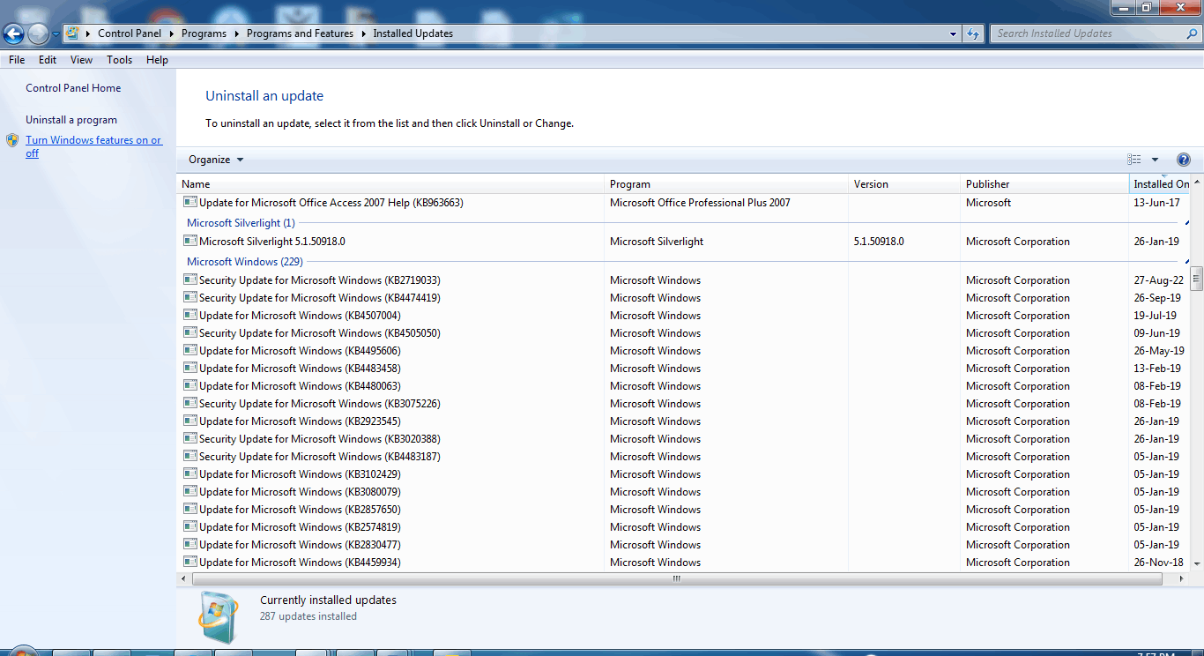1204x656 pixels.
Task: Sort by the Installed On column header
Action: pos(1162,184)
